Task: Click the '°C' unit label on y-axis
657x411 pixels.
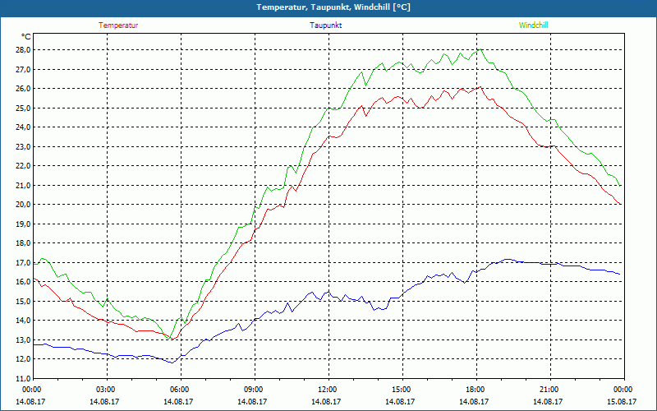Action: tap(25, 37)
